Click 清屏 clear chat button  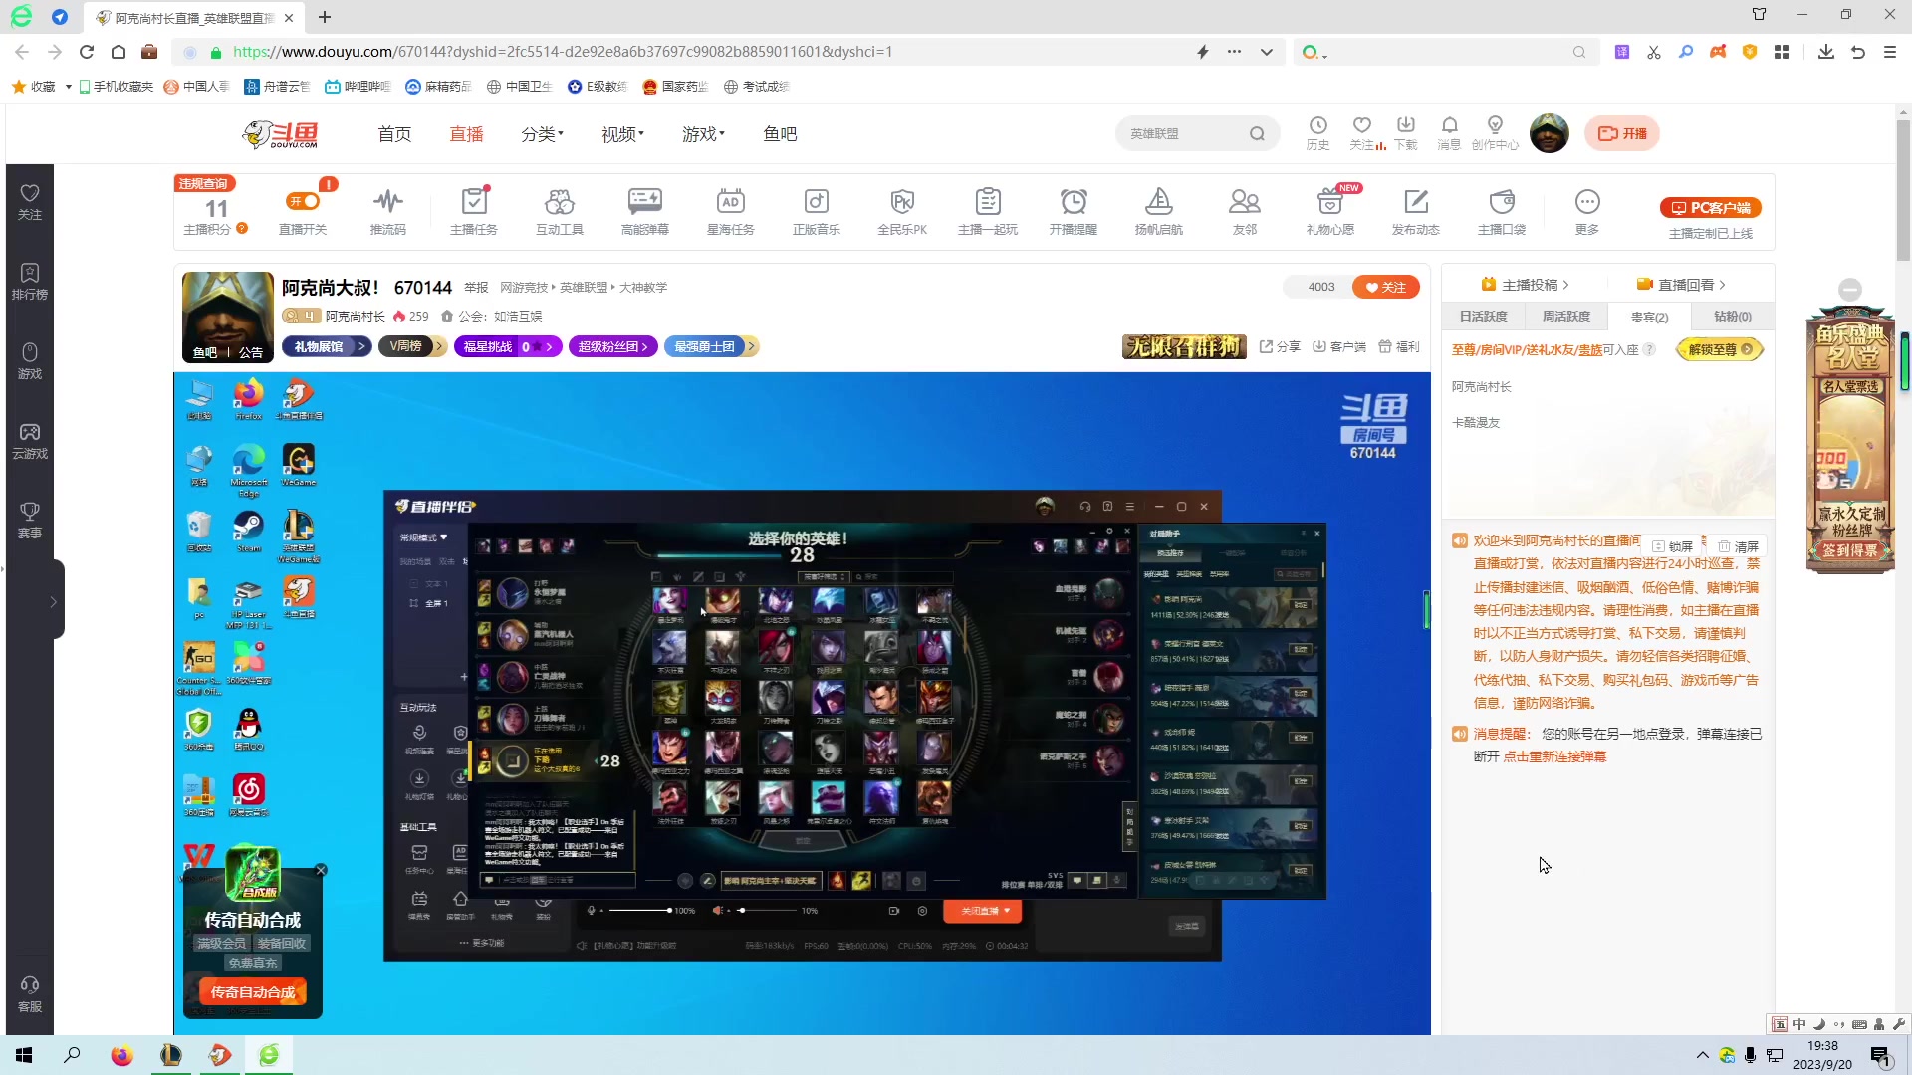click(x=1739, y=546)
